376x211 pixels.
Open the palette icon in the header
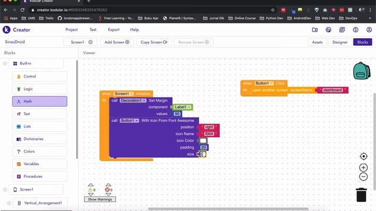pyautogui.click(x=328, y=30)
